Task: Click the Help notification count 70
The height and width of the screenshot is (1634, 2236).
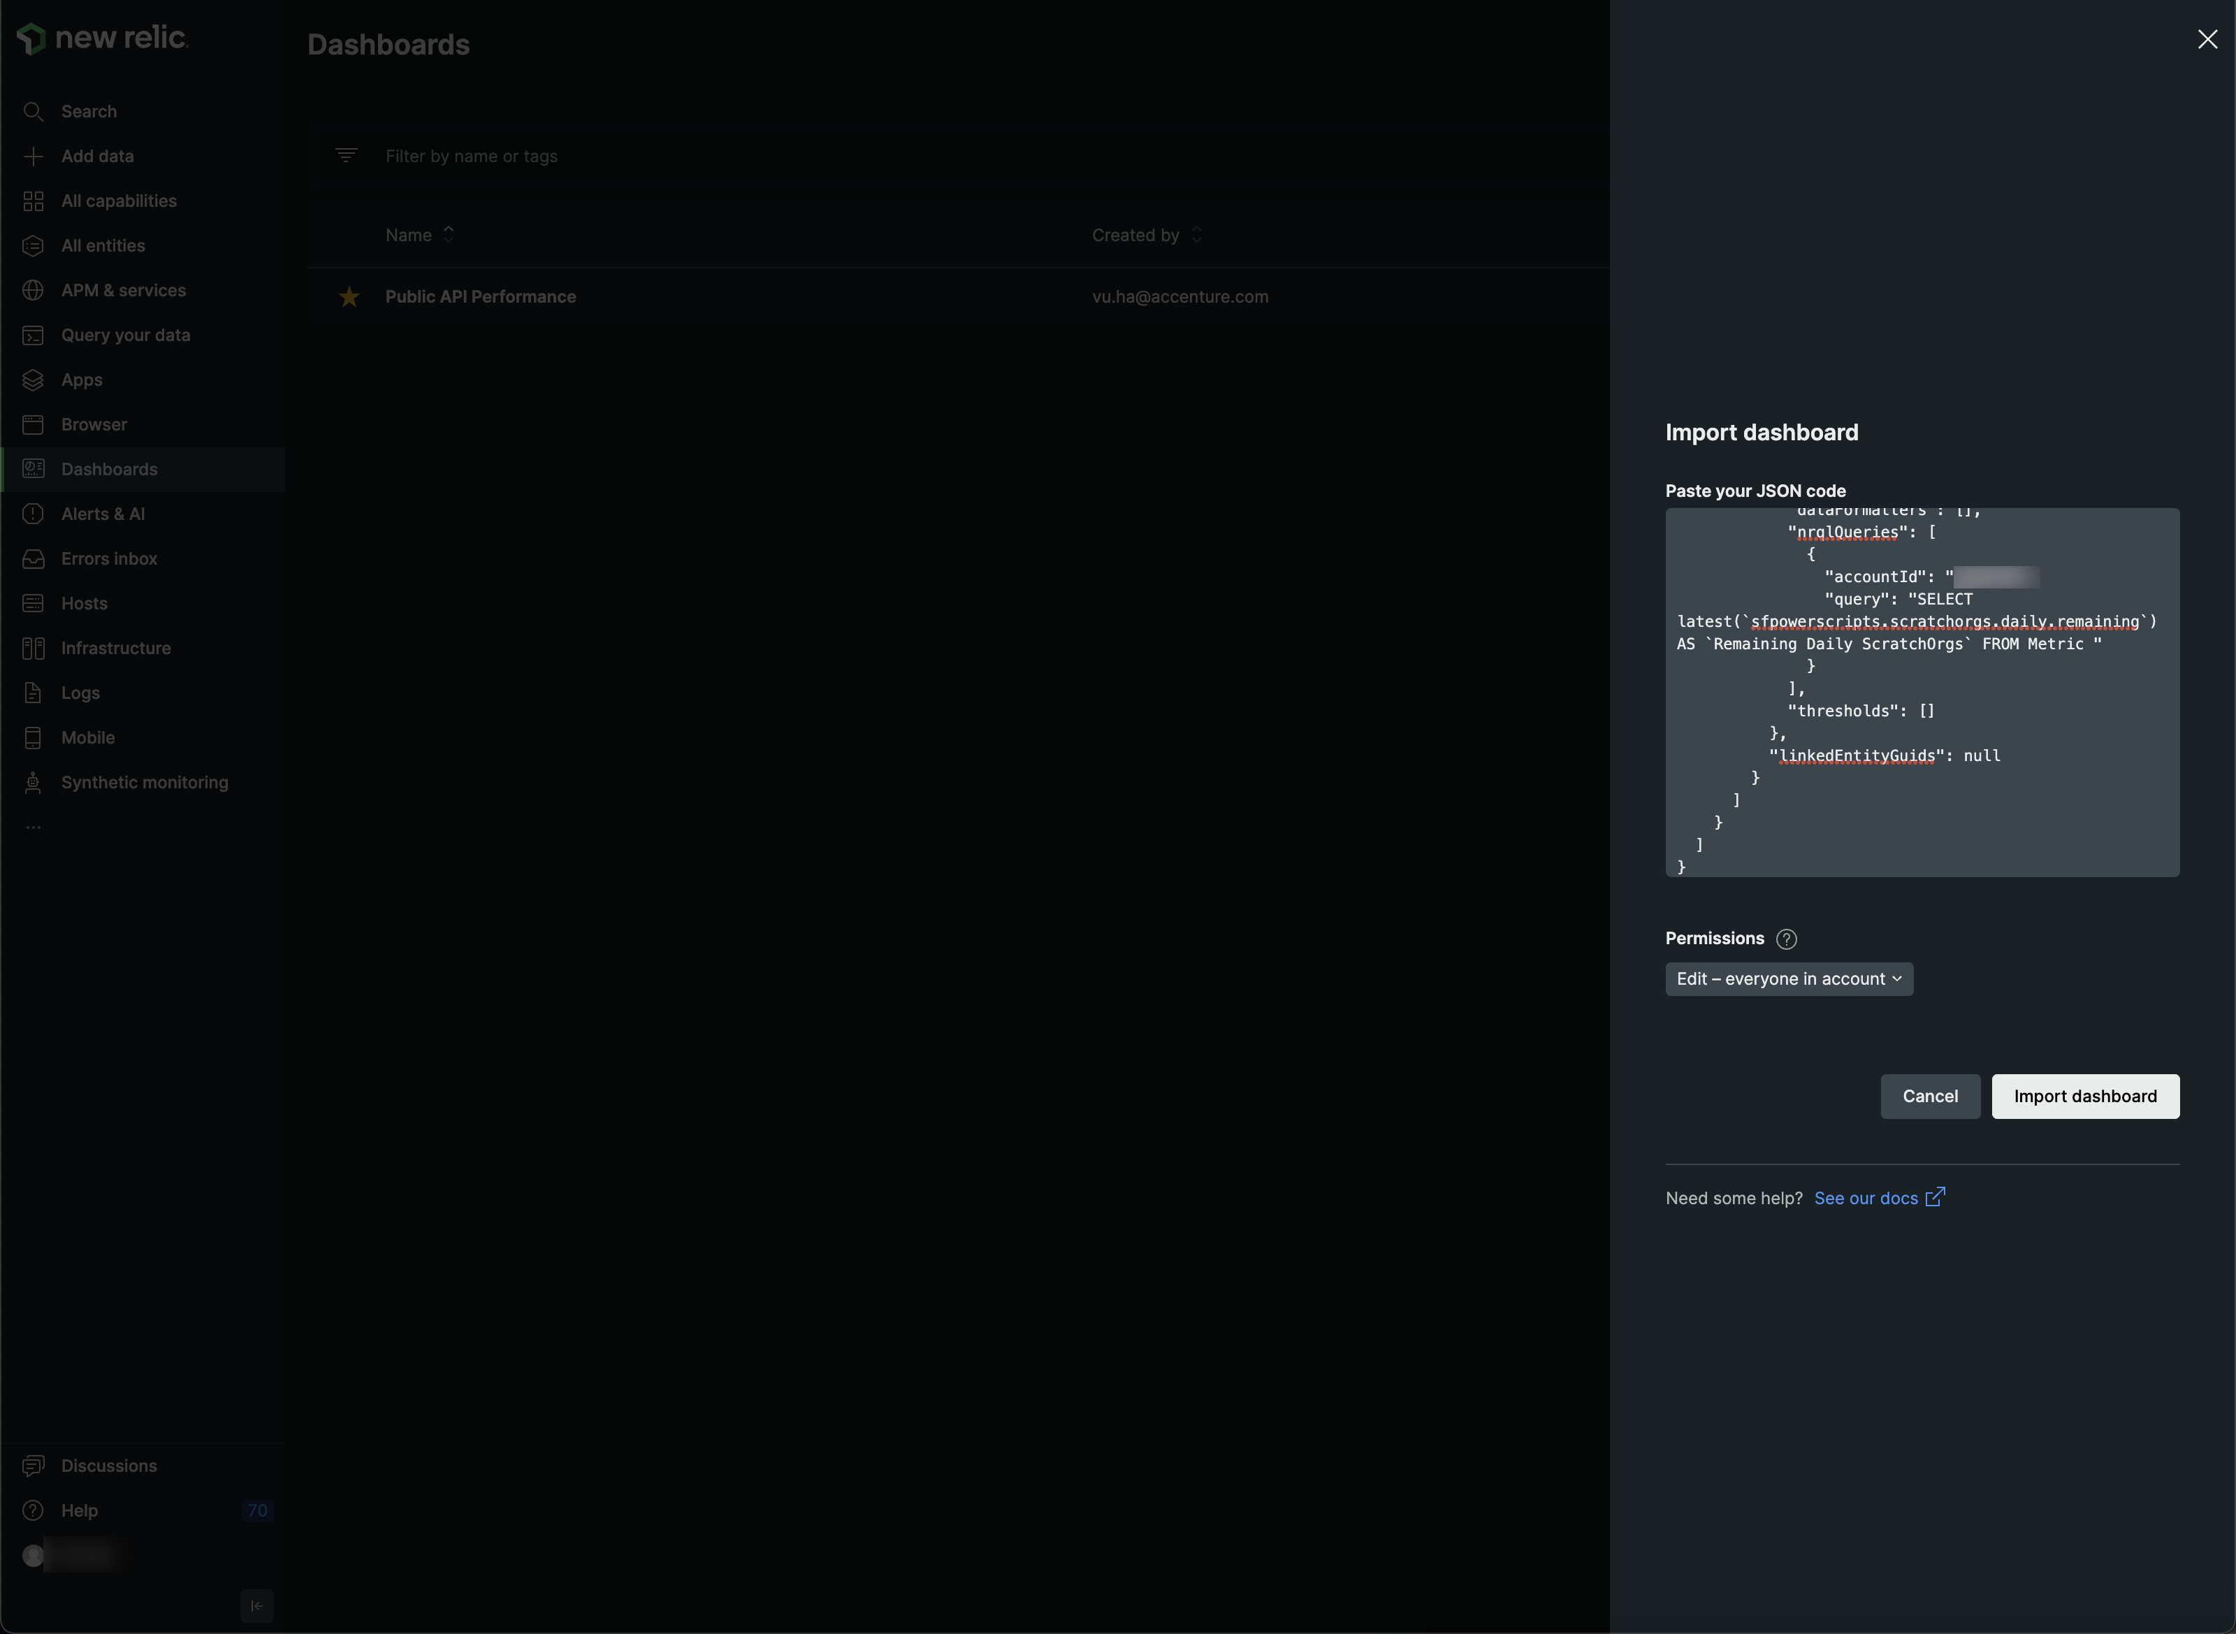Action: [257, 1510]
